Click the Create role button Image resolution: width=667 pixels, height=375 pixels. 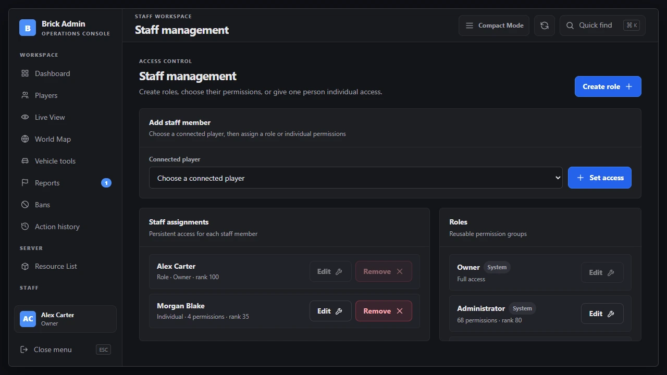coord(608,86)
